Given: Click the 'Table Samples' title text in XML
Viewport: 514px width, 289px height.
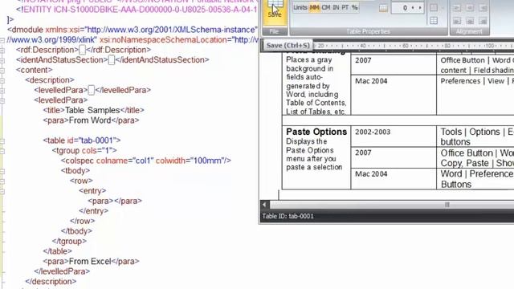Looking at the screenshot, I should click(92, 110).
